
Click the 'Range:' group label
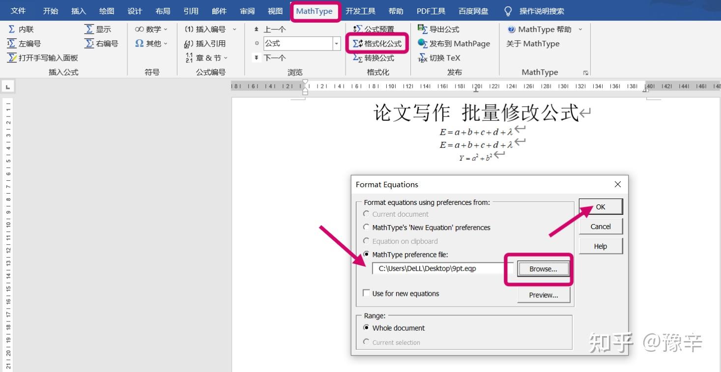coord(375,316)
